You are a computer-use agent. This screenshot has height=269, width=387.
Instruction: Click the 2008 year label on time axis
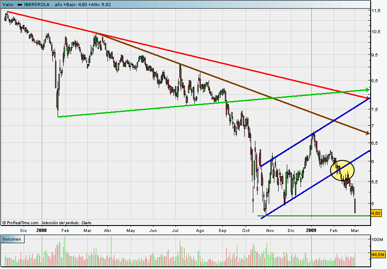(41, 230)
